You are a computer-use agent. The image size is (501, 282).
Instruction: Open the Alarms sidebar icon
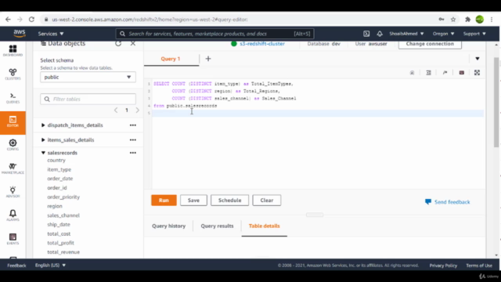click(13, 215)
